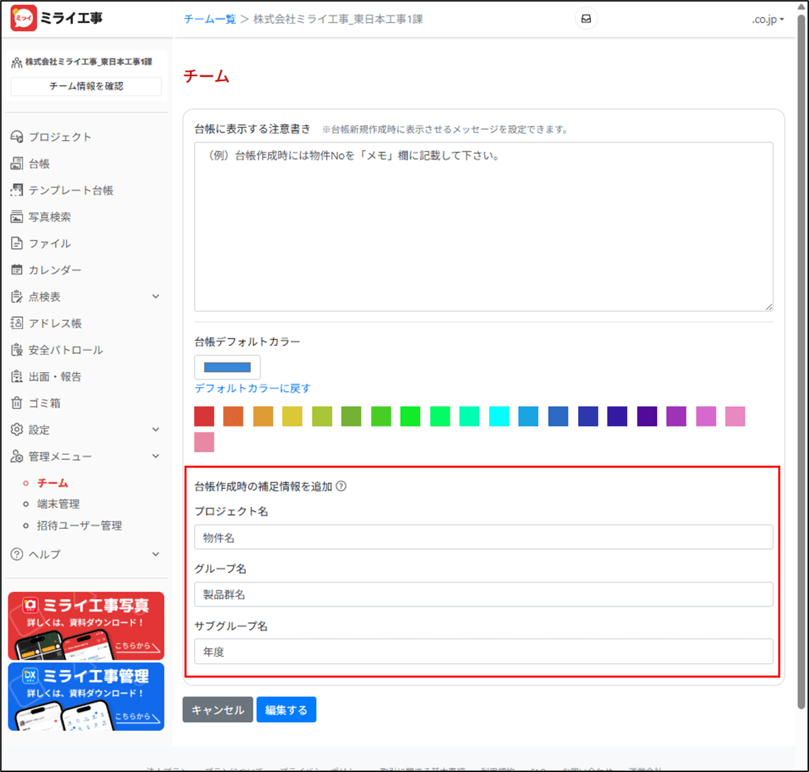Viewport: 809px width, 772px height.
Task: Open アドレス帳 in the sidebar
Action: (55, 323)
